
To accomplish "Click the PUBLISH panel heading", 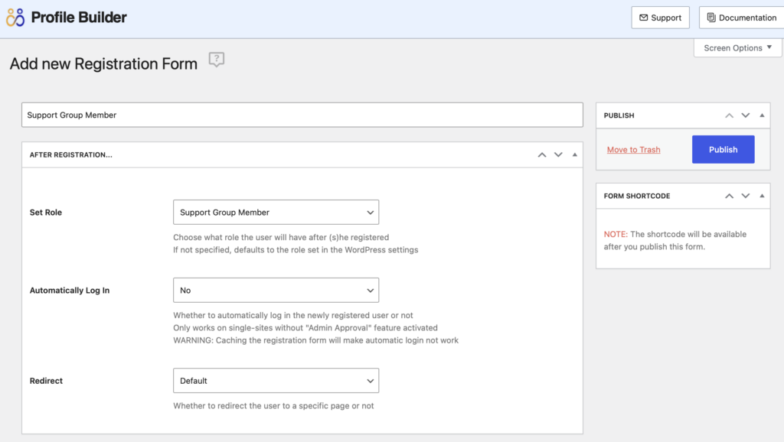I will point(619,115).
